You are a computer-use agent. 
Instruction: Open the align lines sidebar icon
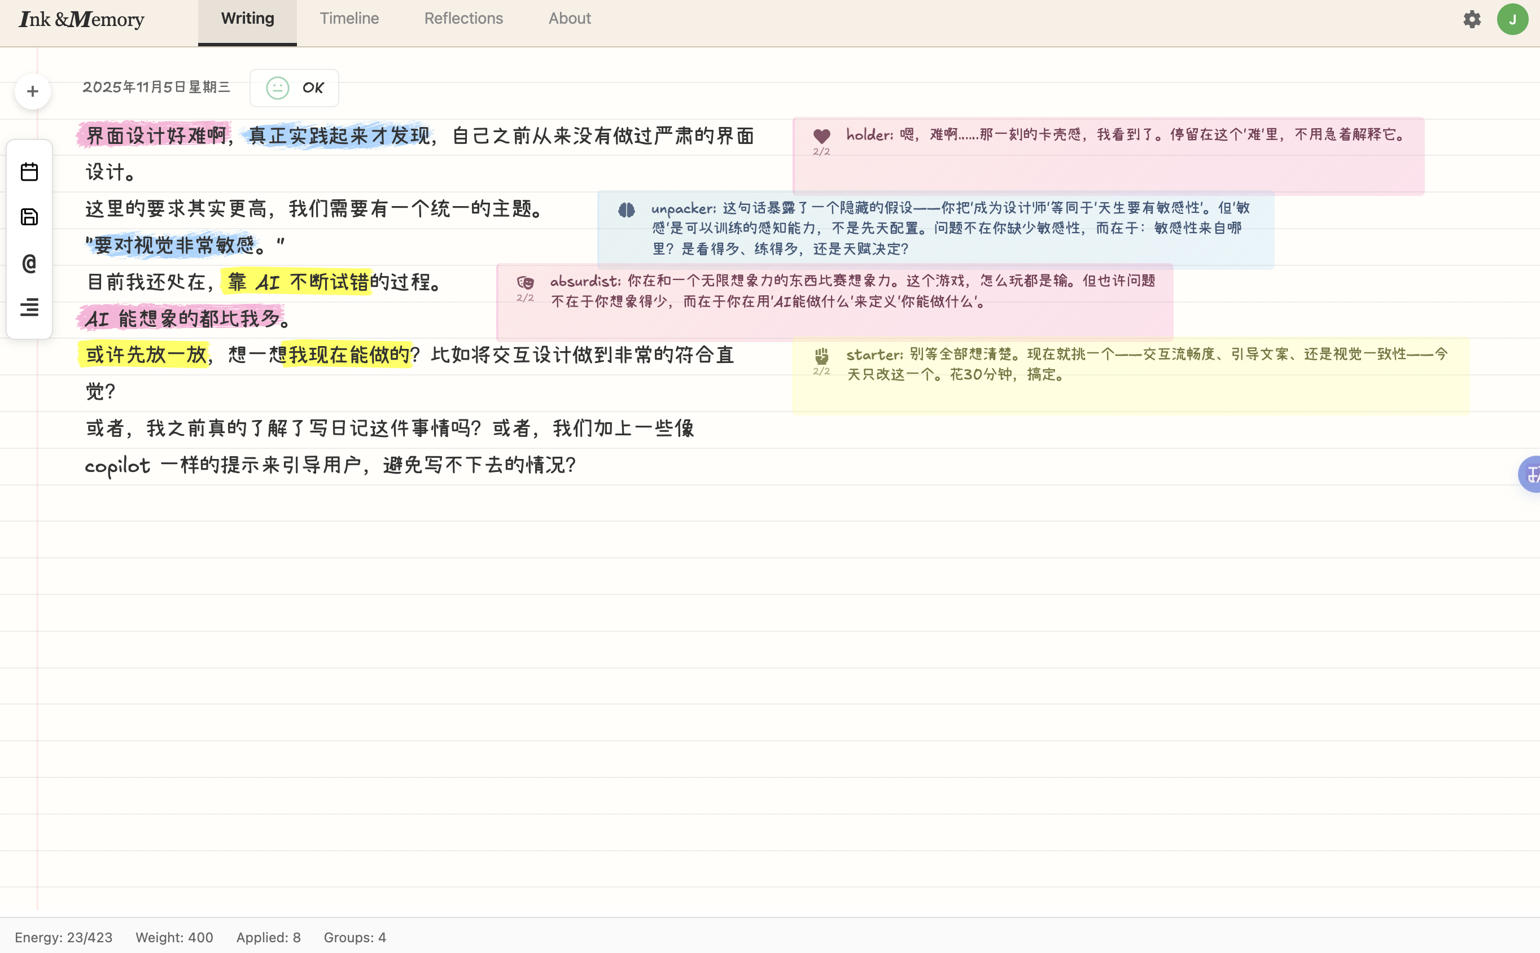pos(29,308)
